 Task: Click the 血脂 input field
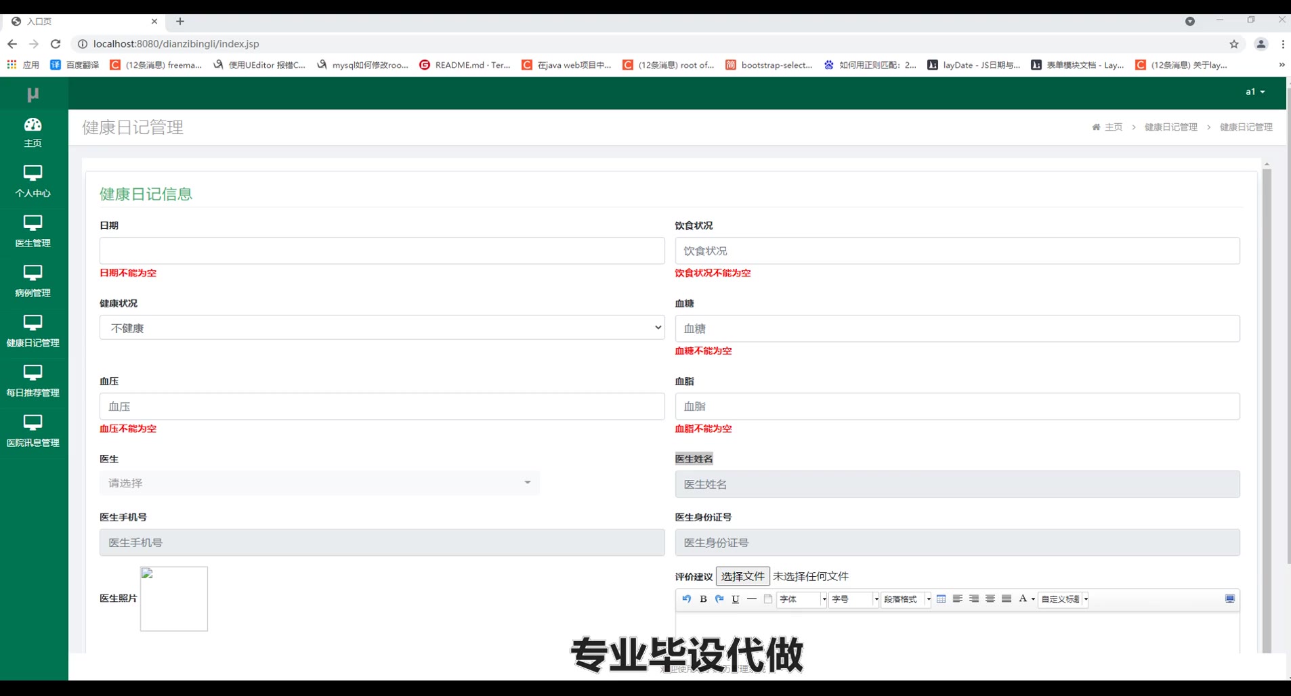pos(957,406)
